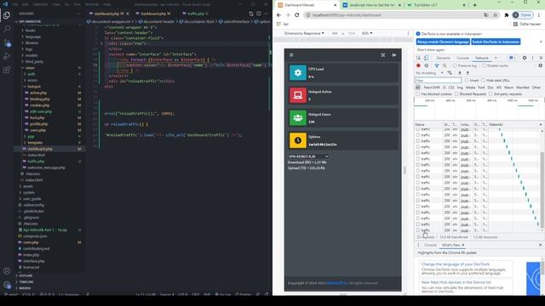Switch to DevTools Console tab in the top bar
The width and height of the screenshot is (545, 306).
(x=462, y=58)
